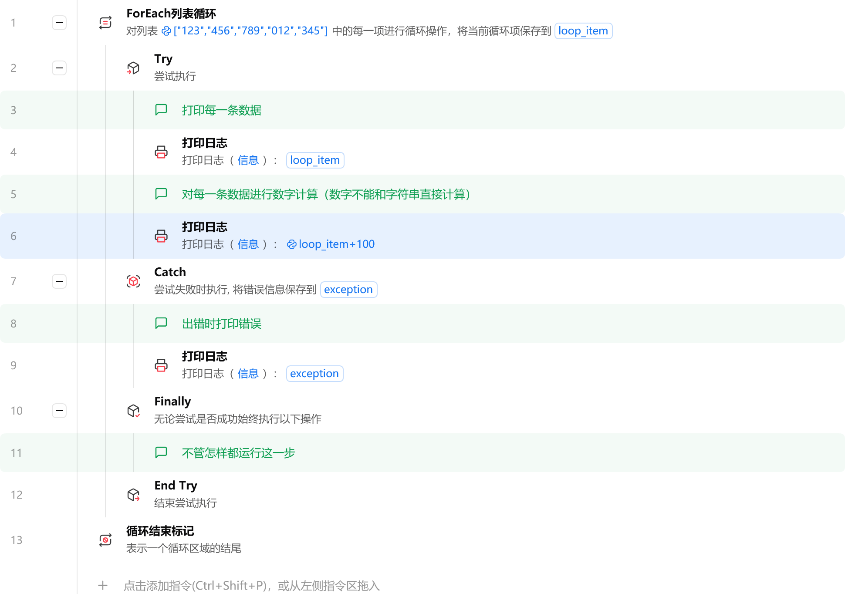Screen dimensions: 845x594
Task: Click the loop_item+100 expression
Action: pyautogui.click(x=337, y=244)
